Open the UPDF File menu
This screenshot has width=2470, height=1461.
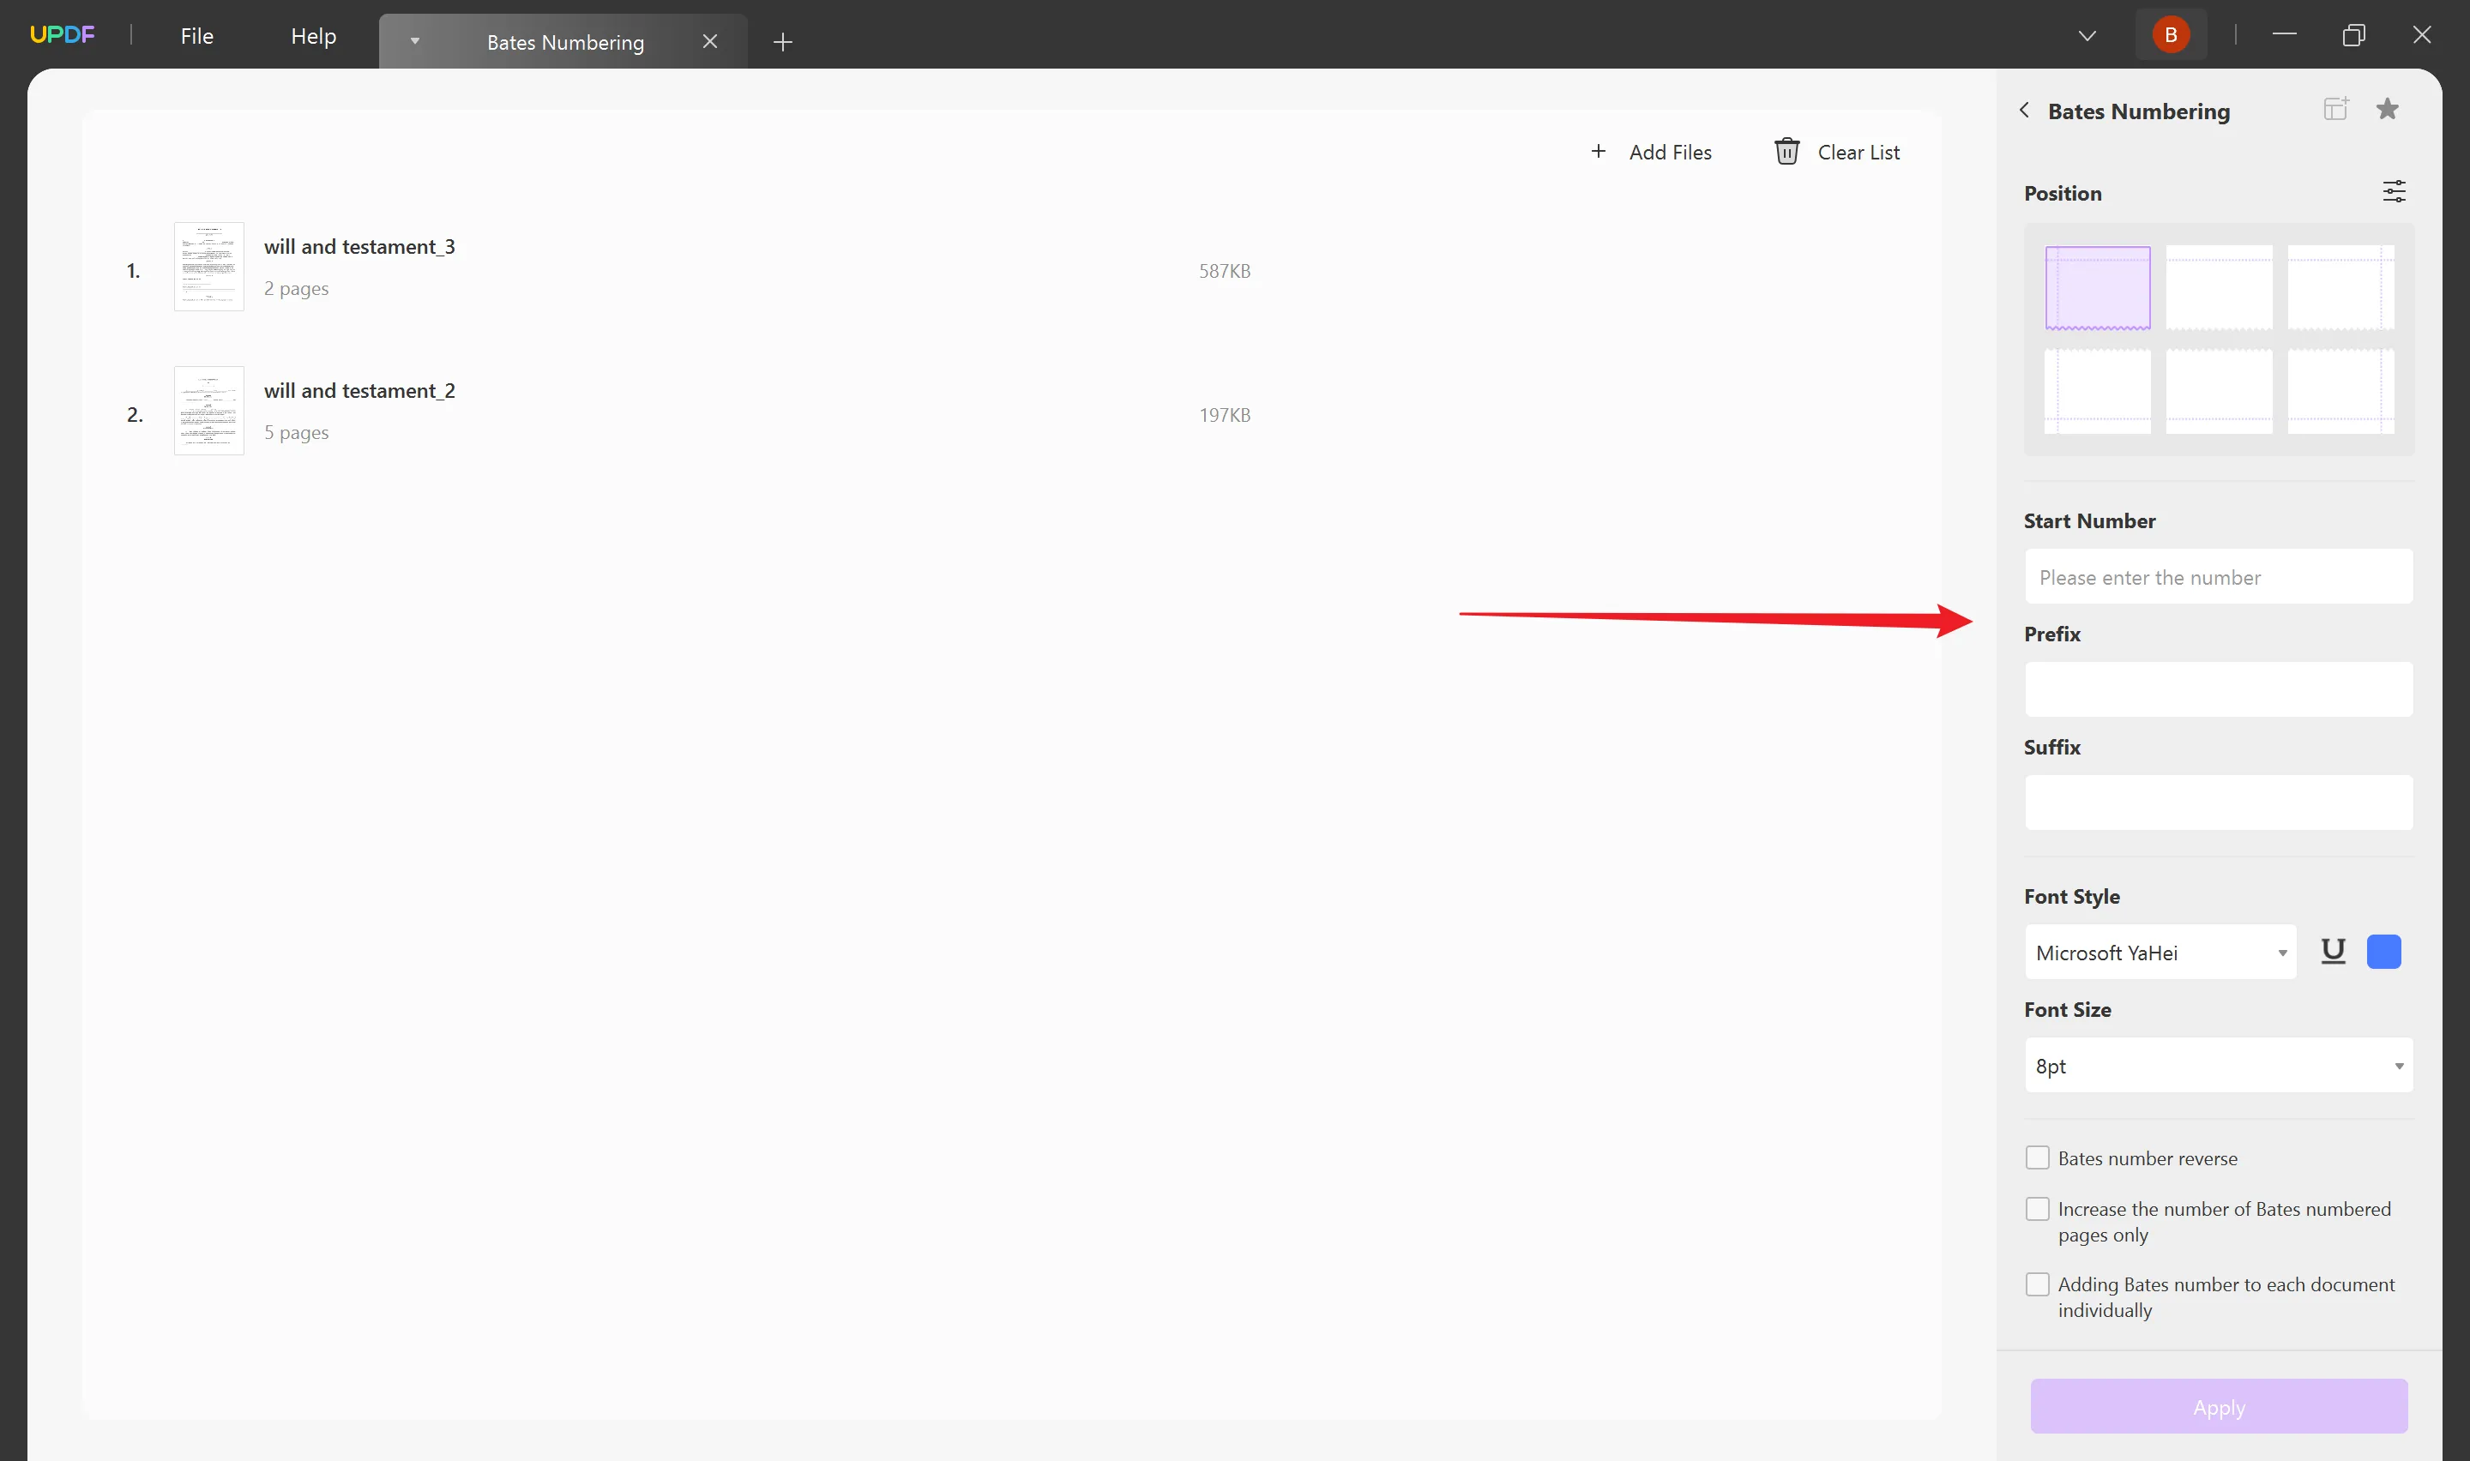point(196,35)
